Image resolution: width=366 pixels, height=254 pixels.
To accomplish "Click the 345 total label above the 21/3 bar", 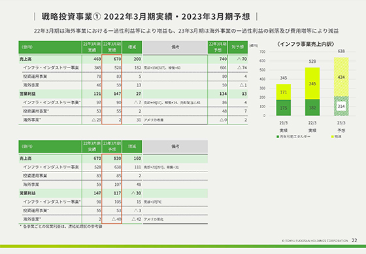I will point(284,78).
